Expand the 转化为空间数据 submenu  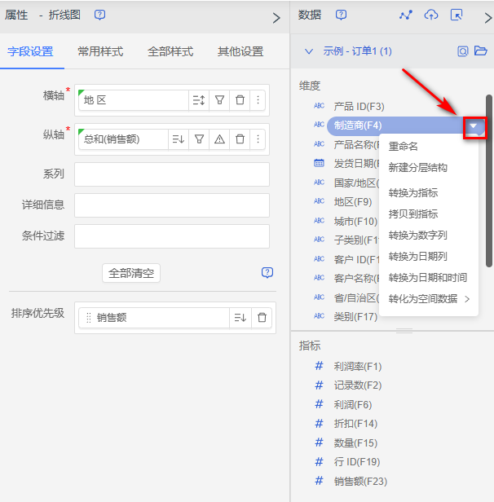coord(429,299)
